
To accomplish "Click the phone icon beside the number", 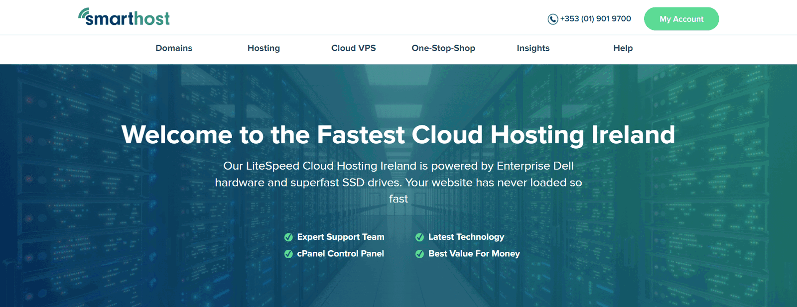I will [553, 19].
